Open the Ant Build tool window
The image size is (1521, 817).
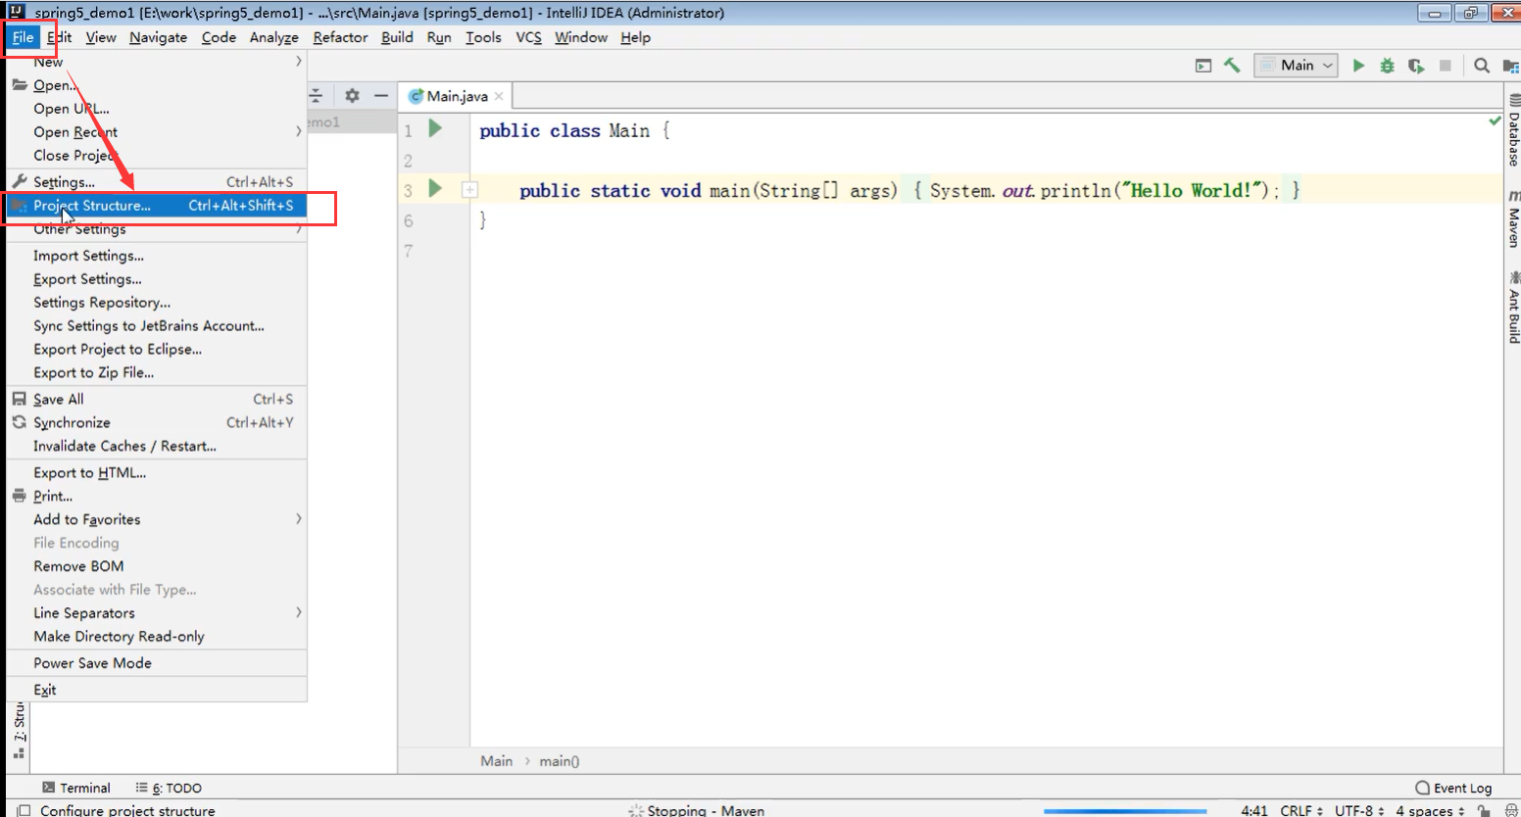(1513, 308)
